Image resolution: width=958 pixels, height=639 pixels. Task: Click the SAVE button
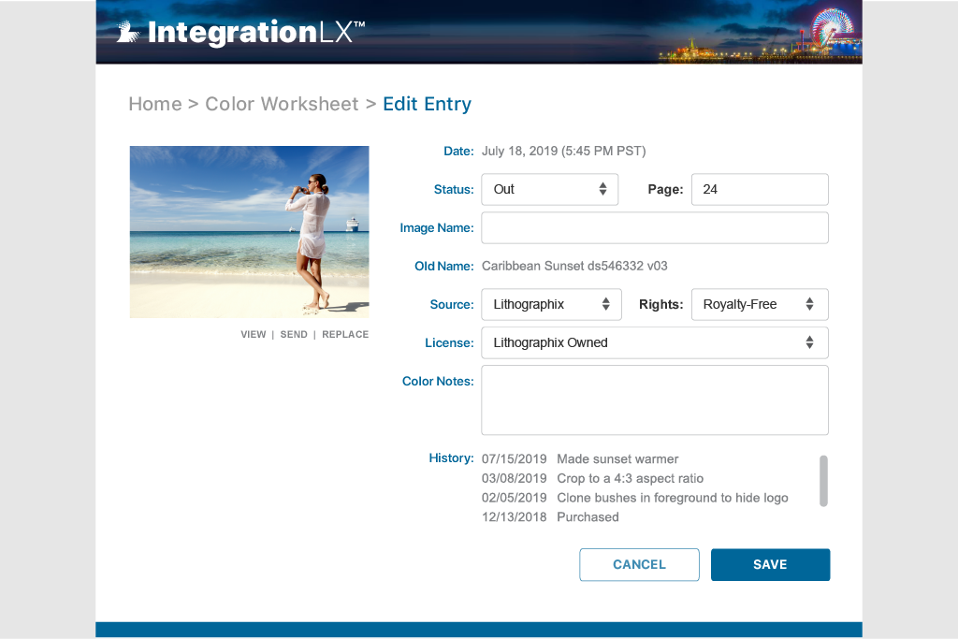coord(771,564)
